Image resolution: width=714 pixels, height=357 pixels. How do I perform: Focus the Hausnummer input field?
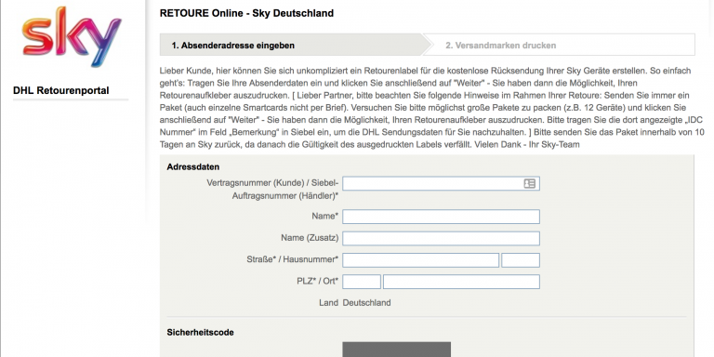521,260
